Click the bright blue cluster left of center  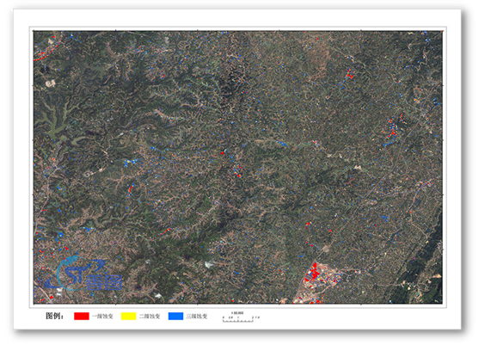pos(132,162)
